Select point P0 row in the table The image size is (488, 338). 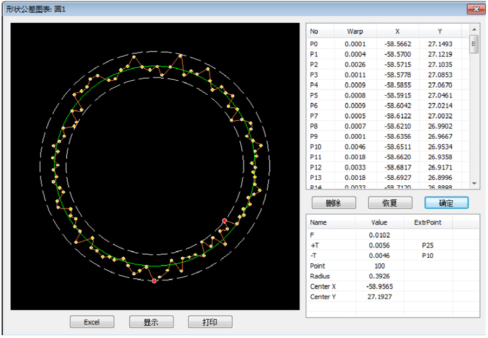(x=380, y=44)
